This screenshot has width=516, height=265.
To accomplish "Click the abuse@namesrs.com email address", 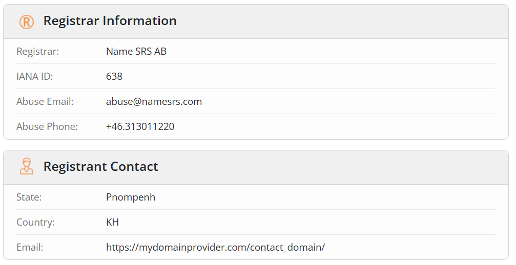I will tap(154, 101).
